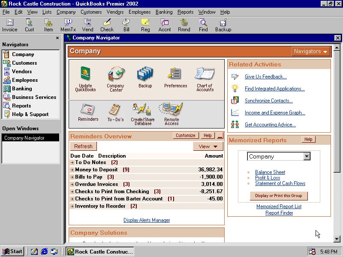Viewport: 343px width, 257px height.
Task: Expand the Money to Deposit row
Action: point(72,170)
